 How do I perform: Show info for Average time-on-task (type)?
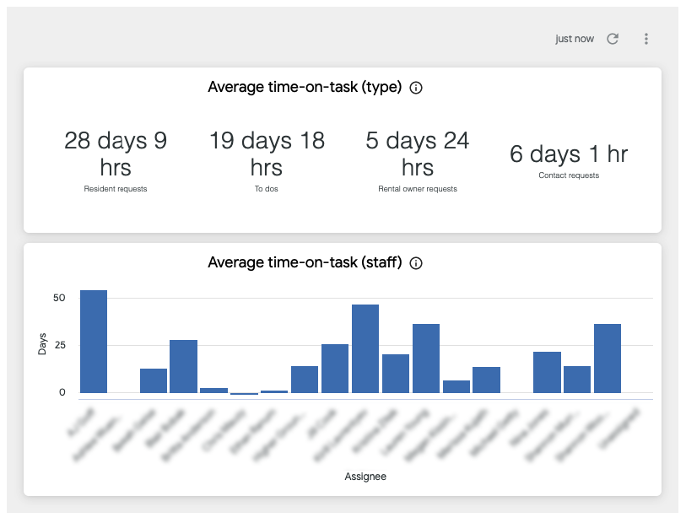416,88
